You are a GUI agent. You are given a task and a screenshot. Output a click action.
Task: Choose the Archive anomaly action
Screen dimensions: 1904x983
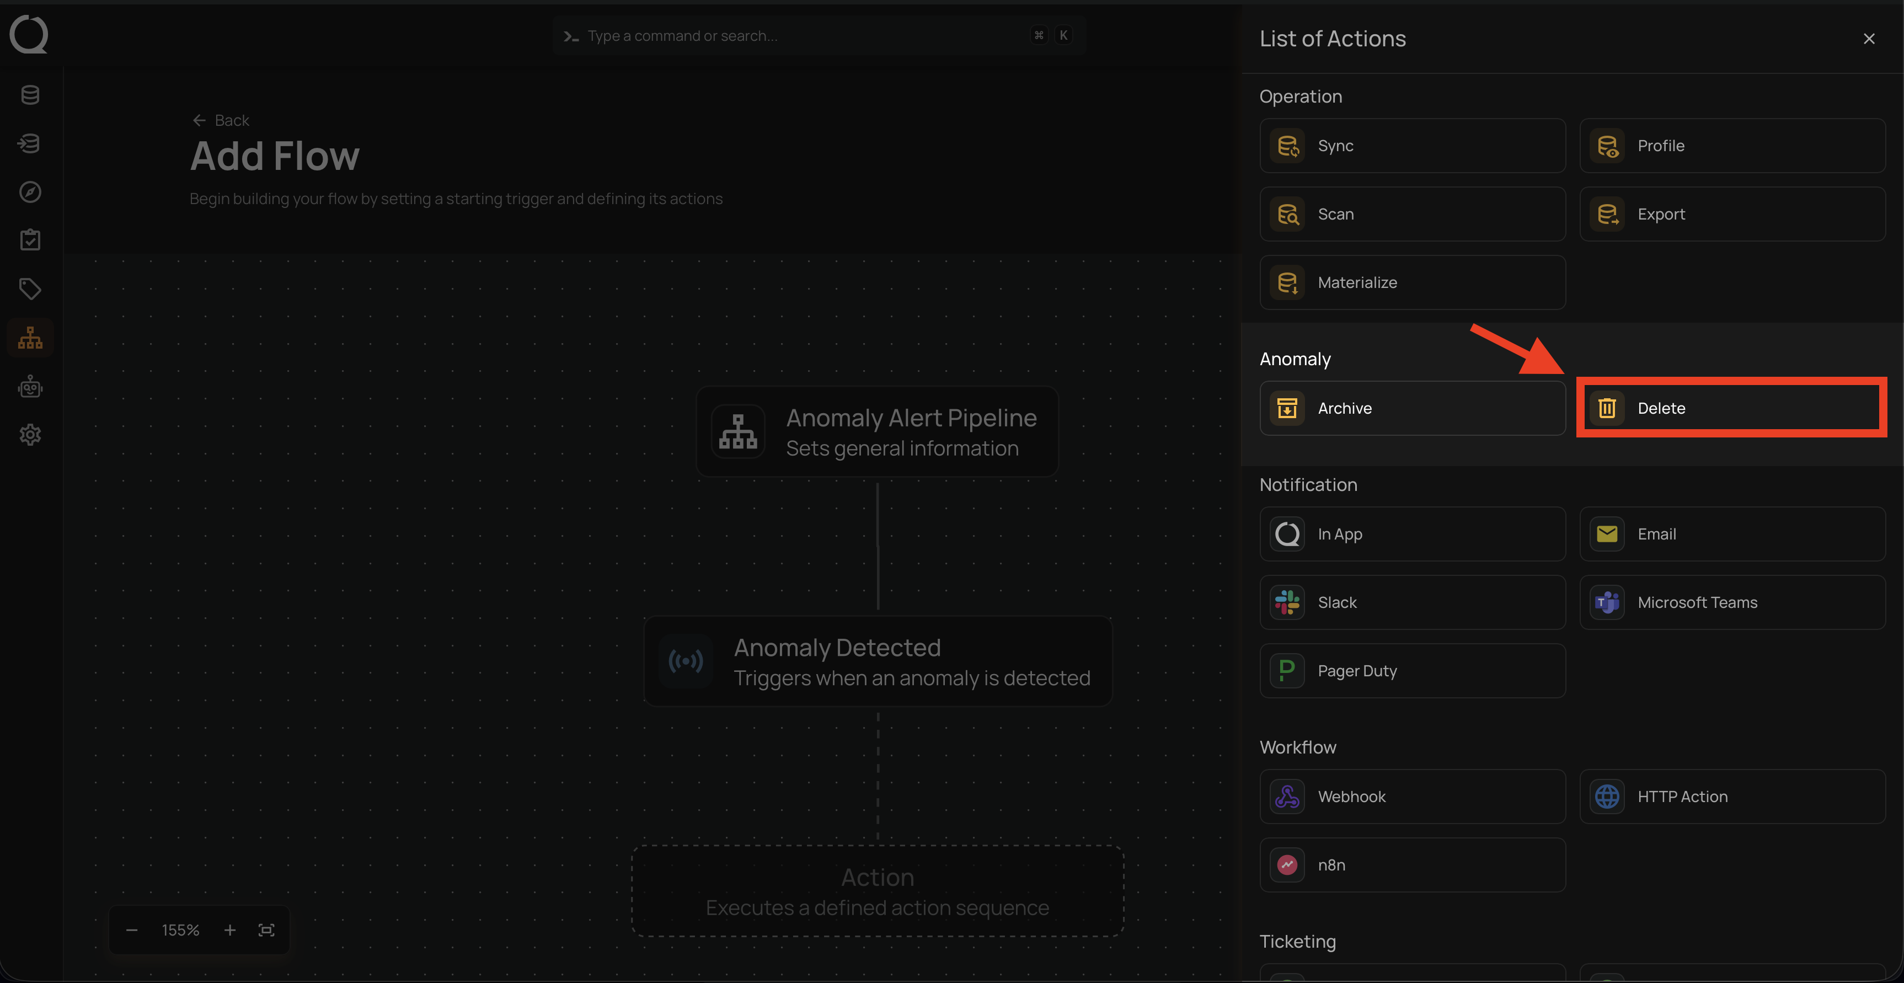tap(1412, 408)
